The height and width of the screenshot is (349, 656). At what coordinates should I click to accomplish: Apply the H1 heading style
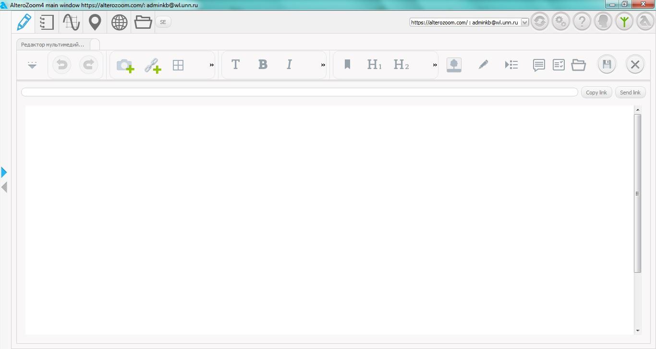pyautogui.click(x=374, y=65)
